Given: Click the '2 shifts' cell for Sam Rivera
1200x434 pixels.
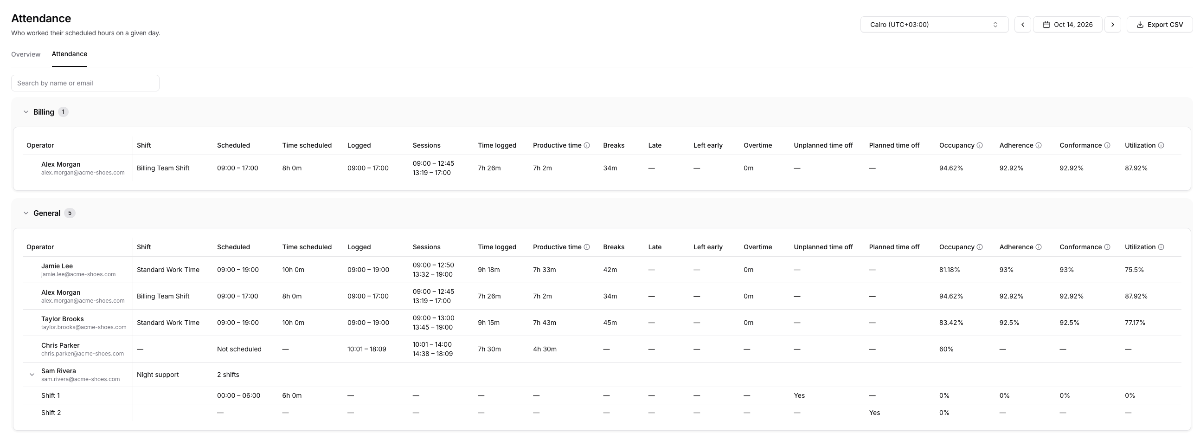Looking at the screenshot, I should pyautogui.click(x=228, y=375).
